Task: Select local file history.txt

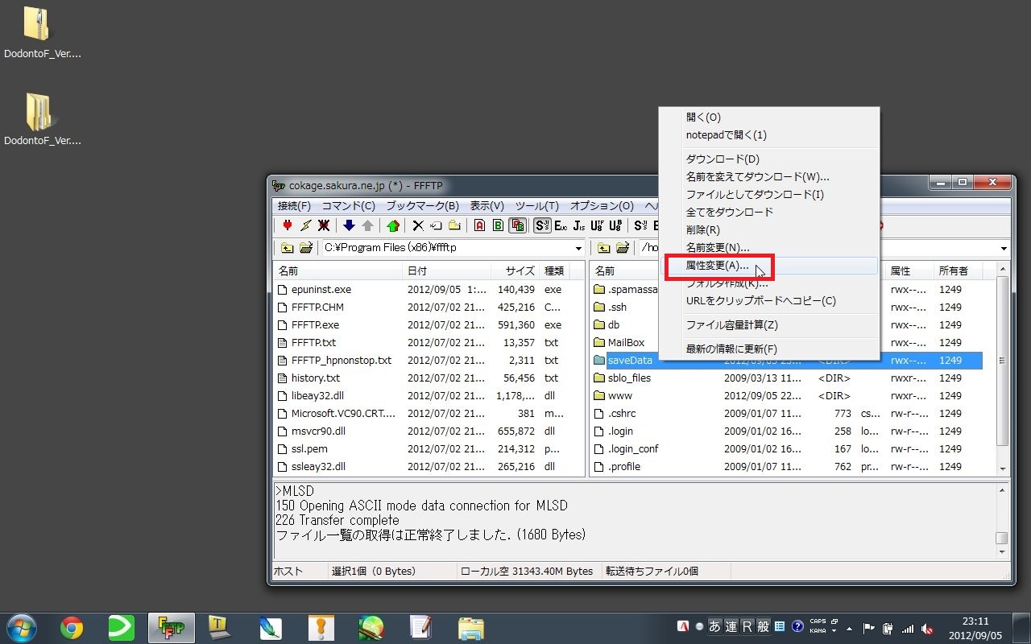Action: 315,378
